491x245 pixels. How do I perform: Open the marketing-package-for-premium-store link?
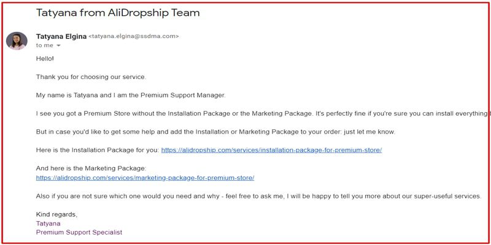click(145, 178)
